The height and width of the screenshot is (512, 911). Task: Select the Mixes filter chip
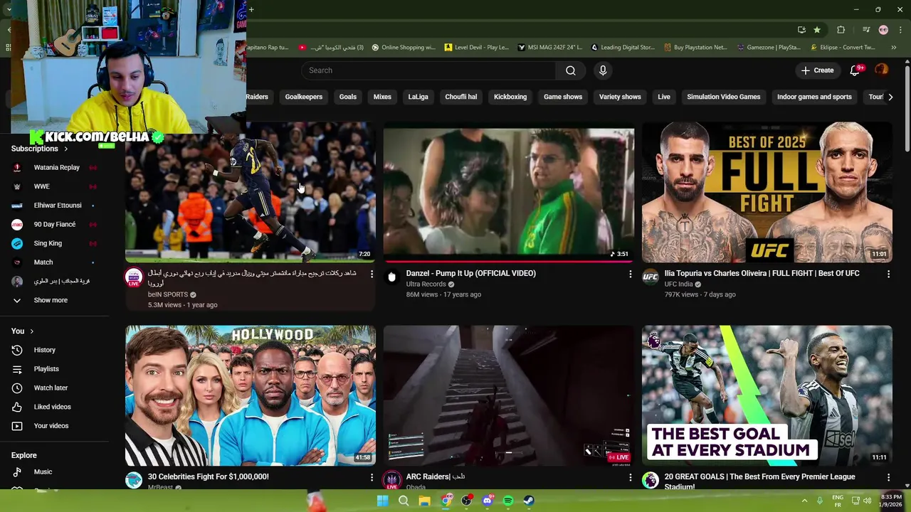click(382, 97)
